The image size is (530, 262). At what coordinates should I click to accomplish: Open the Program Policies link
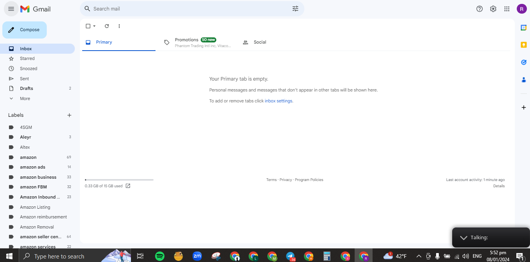[x=309, y=180]
